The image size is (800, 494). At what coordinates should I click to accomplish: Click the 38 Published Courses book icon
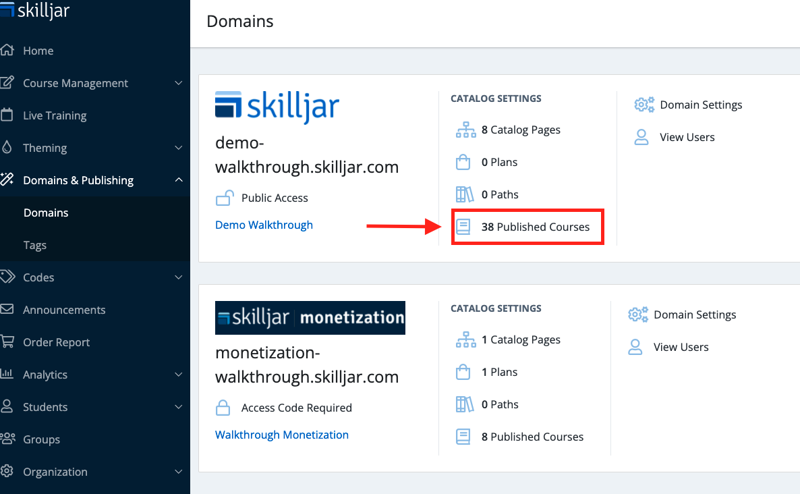pyautogui.click(x=463, y=227)
